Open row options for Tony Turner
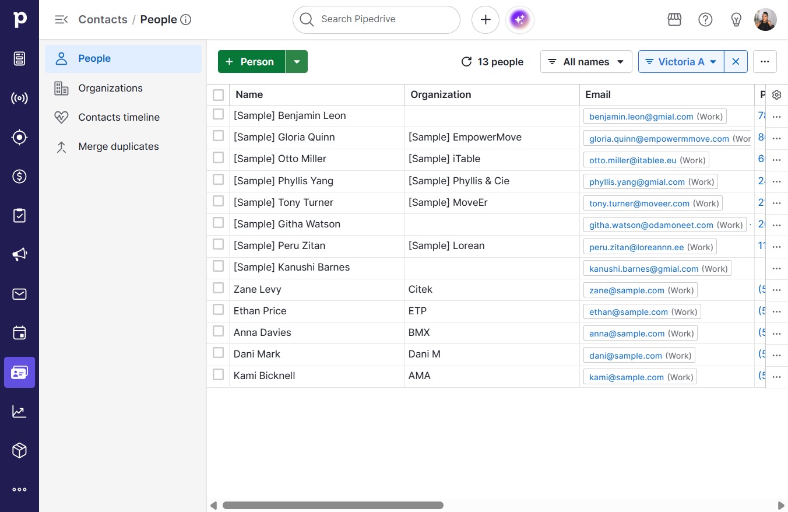Screen dimensions: 788x512 pos(776,204)
